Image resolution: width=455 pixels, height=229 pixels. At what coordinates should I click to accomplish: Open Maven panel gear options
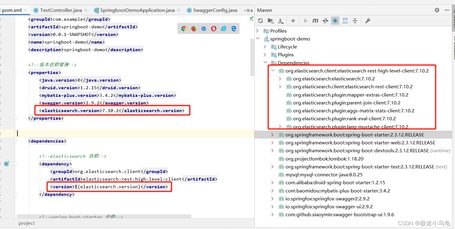(x=437, y=10)
